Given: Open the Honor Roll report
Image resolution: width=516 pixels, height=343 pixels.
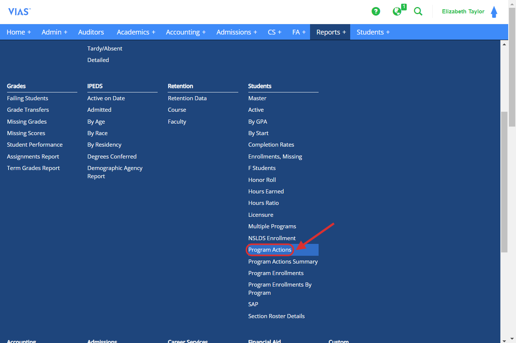Looking at the screenshot, I should [262, 180].
